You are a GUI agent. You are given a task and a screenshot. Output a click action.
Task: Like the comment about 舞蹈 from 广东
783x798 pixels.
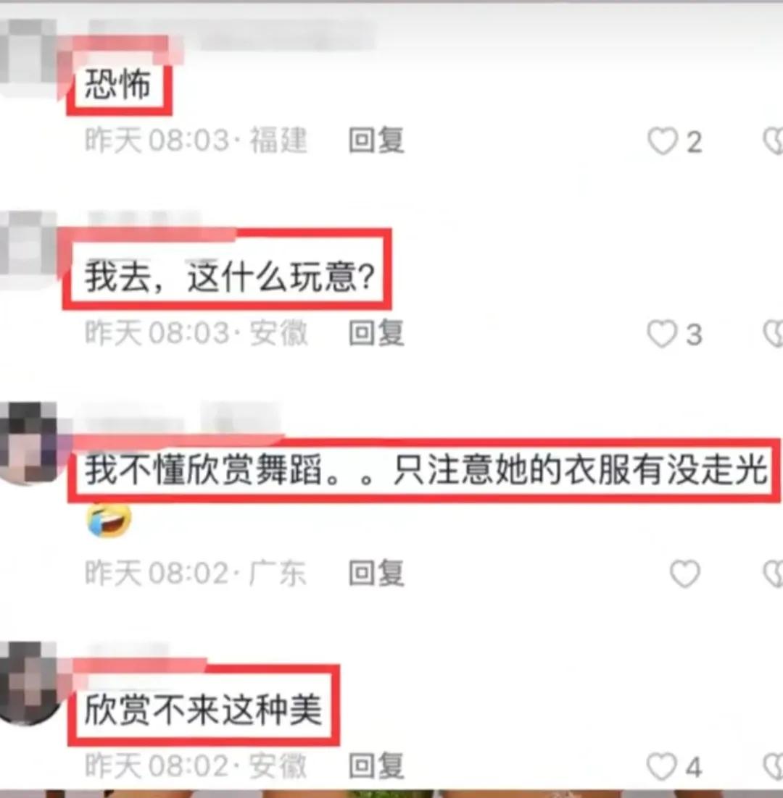coord(684,574)
